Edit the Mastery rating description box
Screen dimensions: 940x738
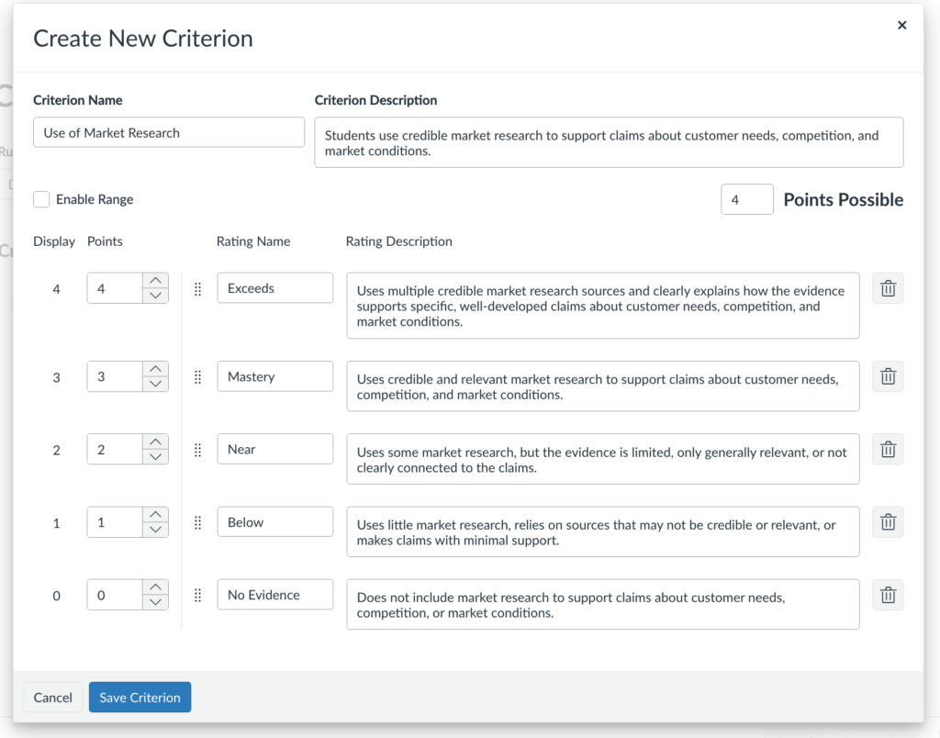603,386
